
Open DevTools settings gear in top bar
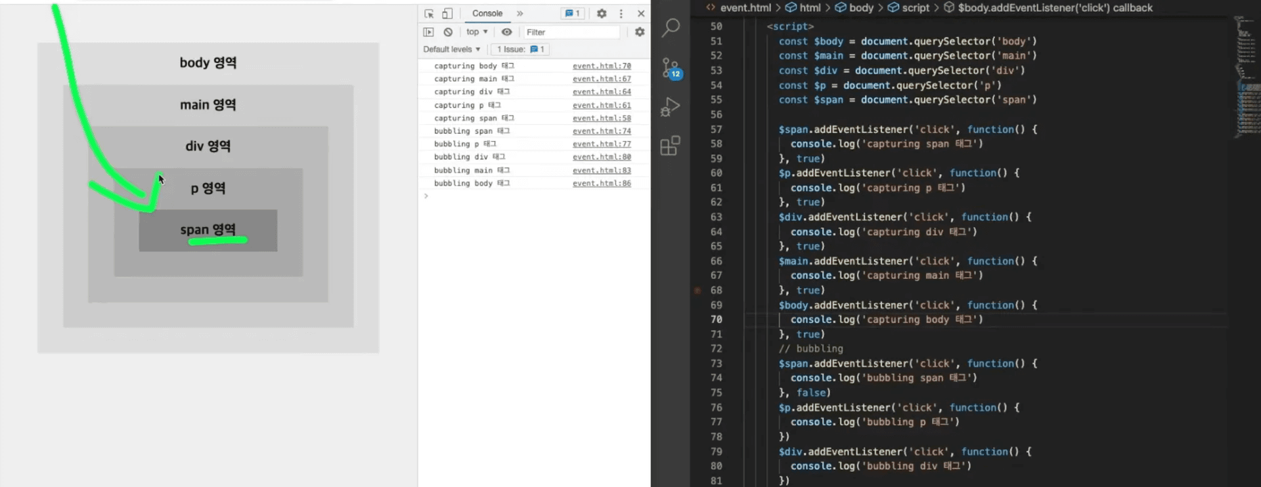pos(602,14)
